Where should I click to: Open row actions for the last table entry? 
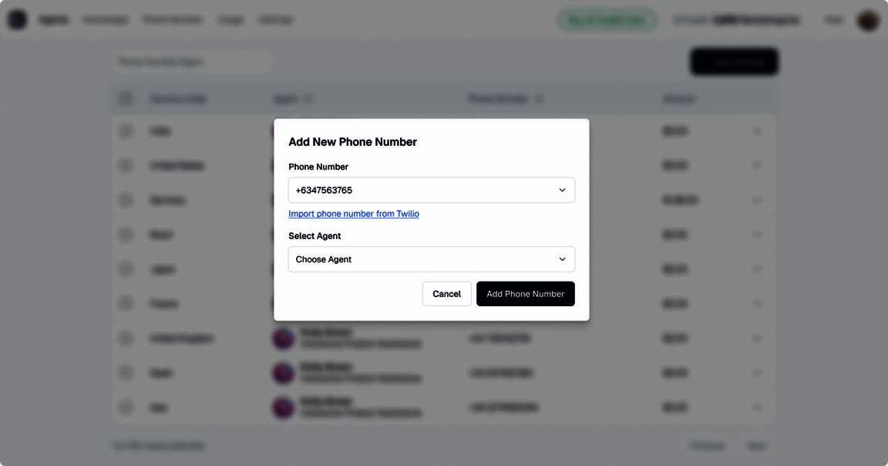pos(757,407)
